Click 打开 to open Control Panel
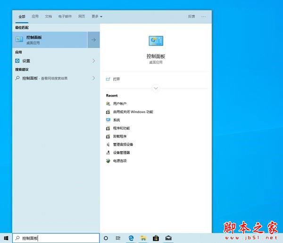Screen dimensions: 283x243 pyautogui.click(x=117, y=79)
